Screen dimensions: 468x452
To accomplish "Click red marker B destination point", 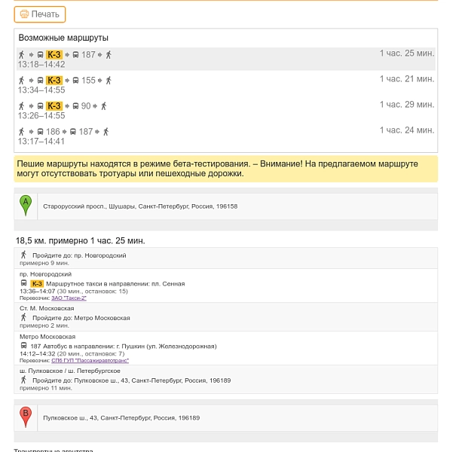I will click(26, 417).
